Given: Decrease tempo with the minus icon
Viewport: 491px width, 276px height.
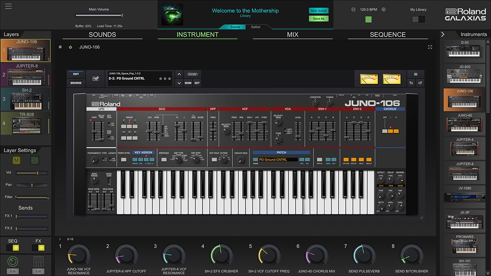Looking at the screenshot, I should (354, 9).
